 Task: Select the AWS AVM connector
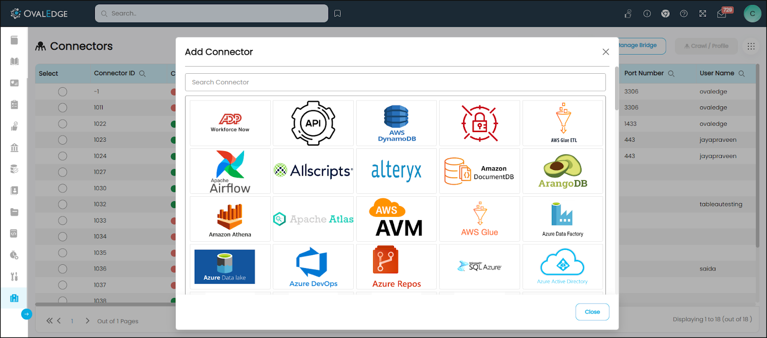[x=396, y=219]
